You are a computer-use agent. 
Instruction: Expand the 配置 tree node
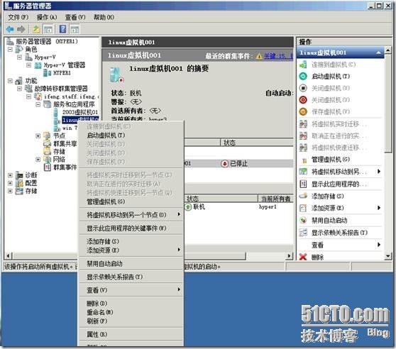[10, 183]
